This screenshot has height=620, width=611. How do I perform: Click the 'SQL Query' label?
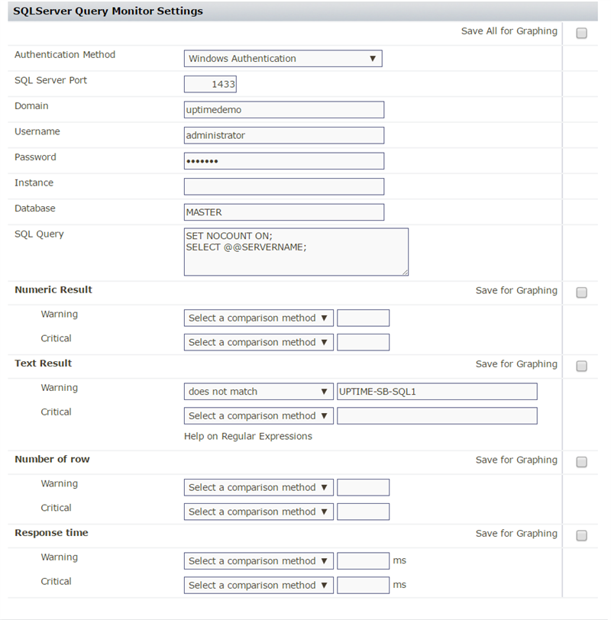[39, 234]
